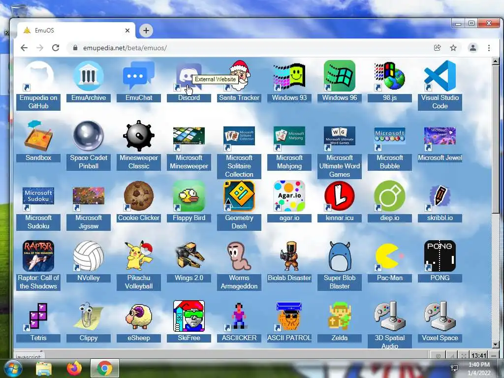
Task: Launch Firefox from the taskbar
Action: click(x=74, y=369)
